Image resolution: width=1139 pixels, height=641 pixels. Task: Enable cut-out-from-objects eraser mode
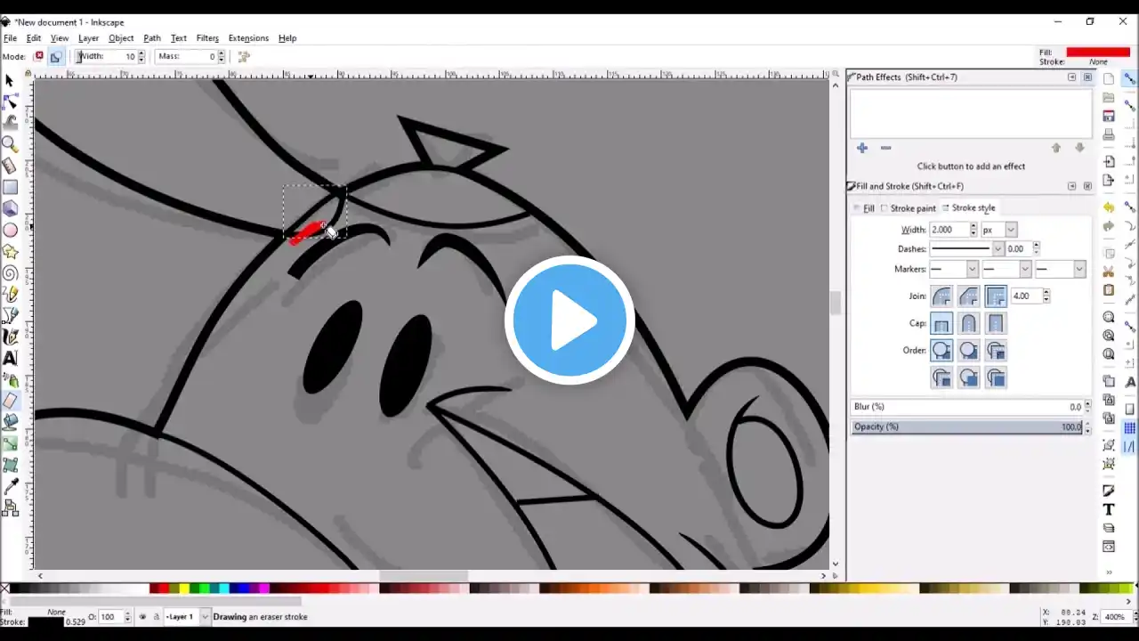pyautogui.click(x=56, y=56)
